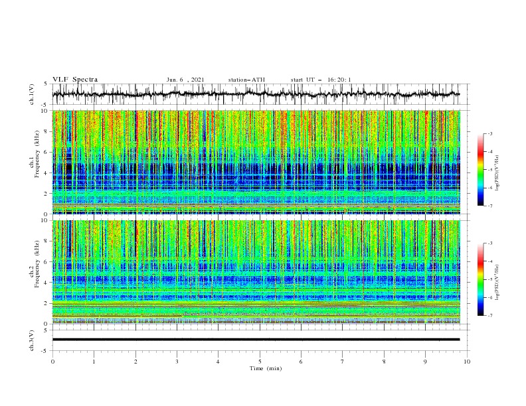
Task: Click time axis tick label "9"
Action: coord(425,362)
